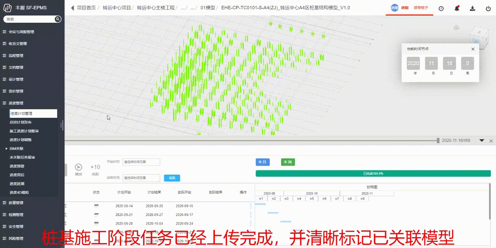Expand the BIM关联 tree item
This screenshot has width=496, height=248.
(x=7, y=148)
